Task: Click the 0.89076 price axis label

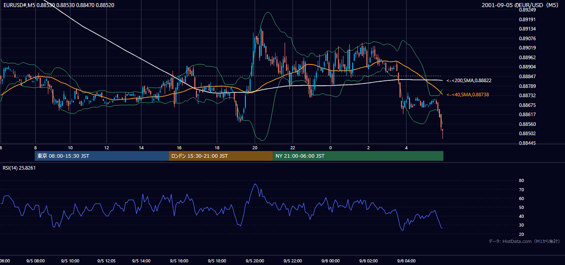Action: pos(527,38)
